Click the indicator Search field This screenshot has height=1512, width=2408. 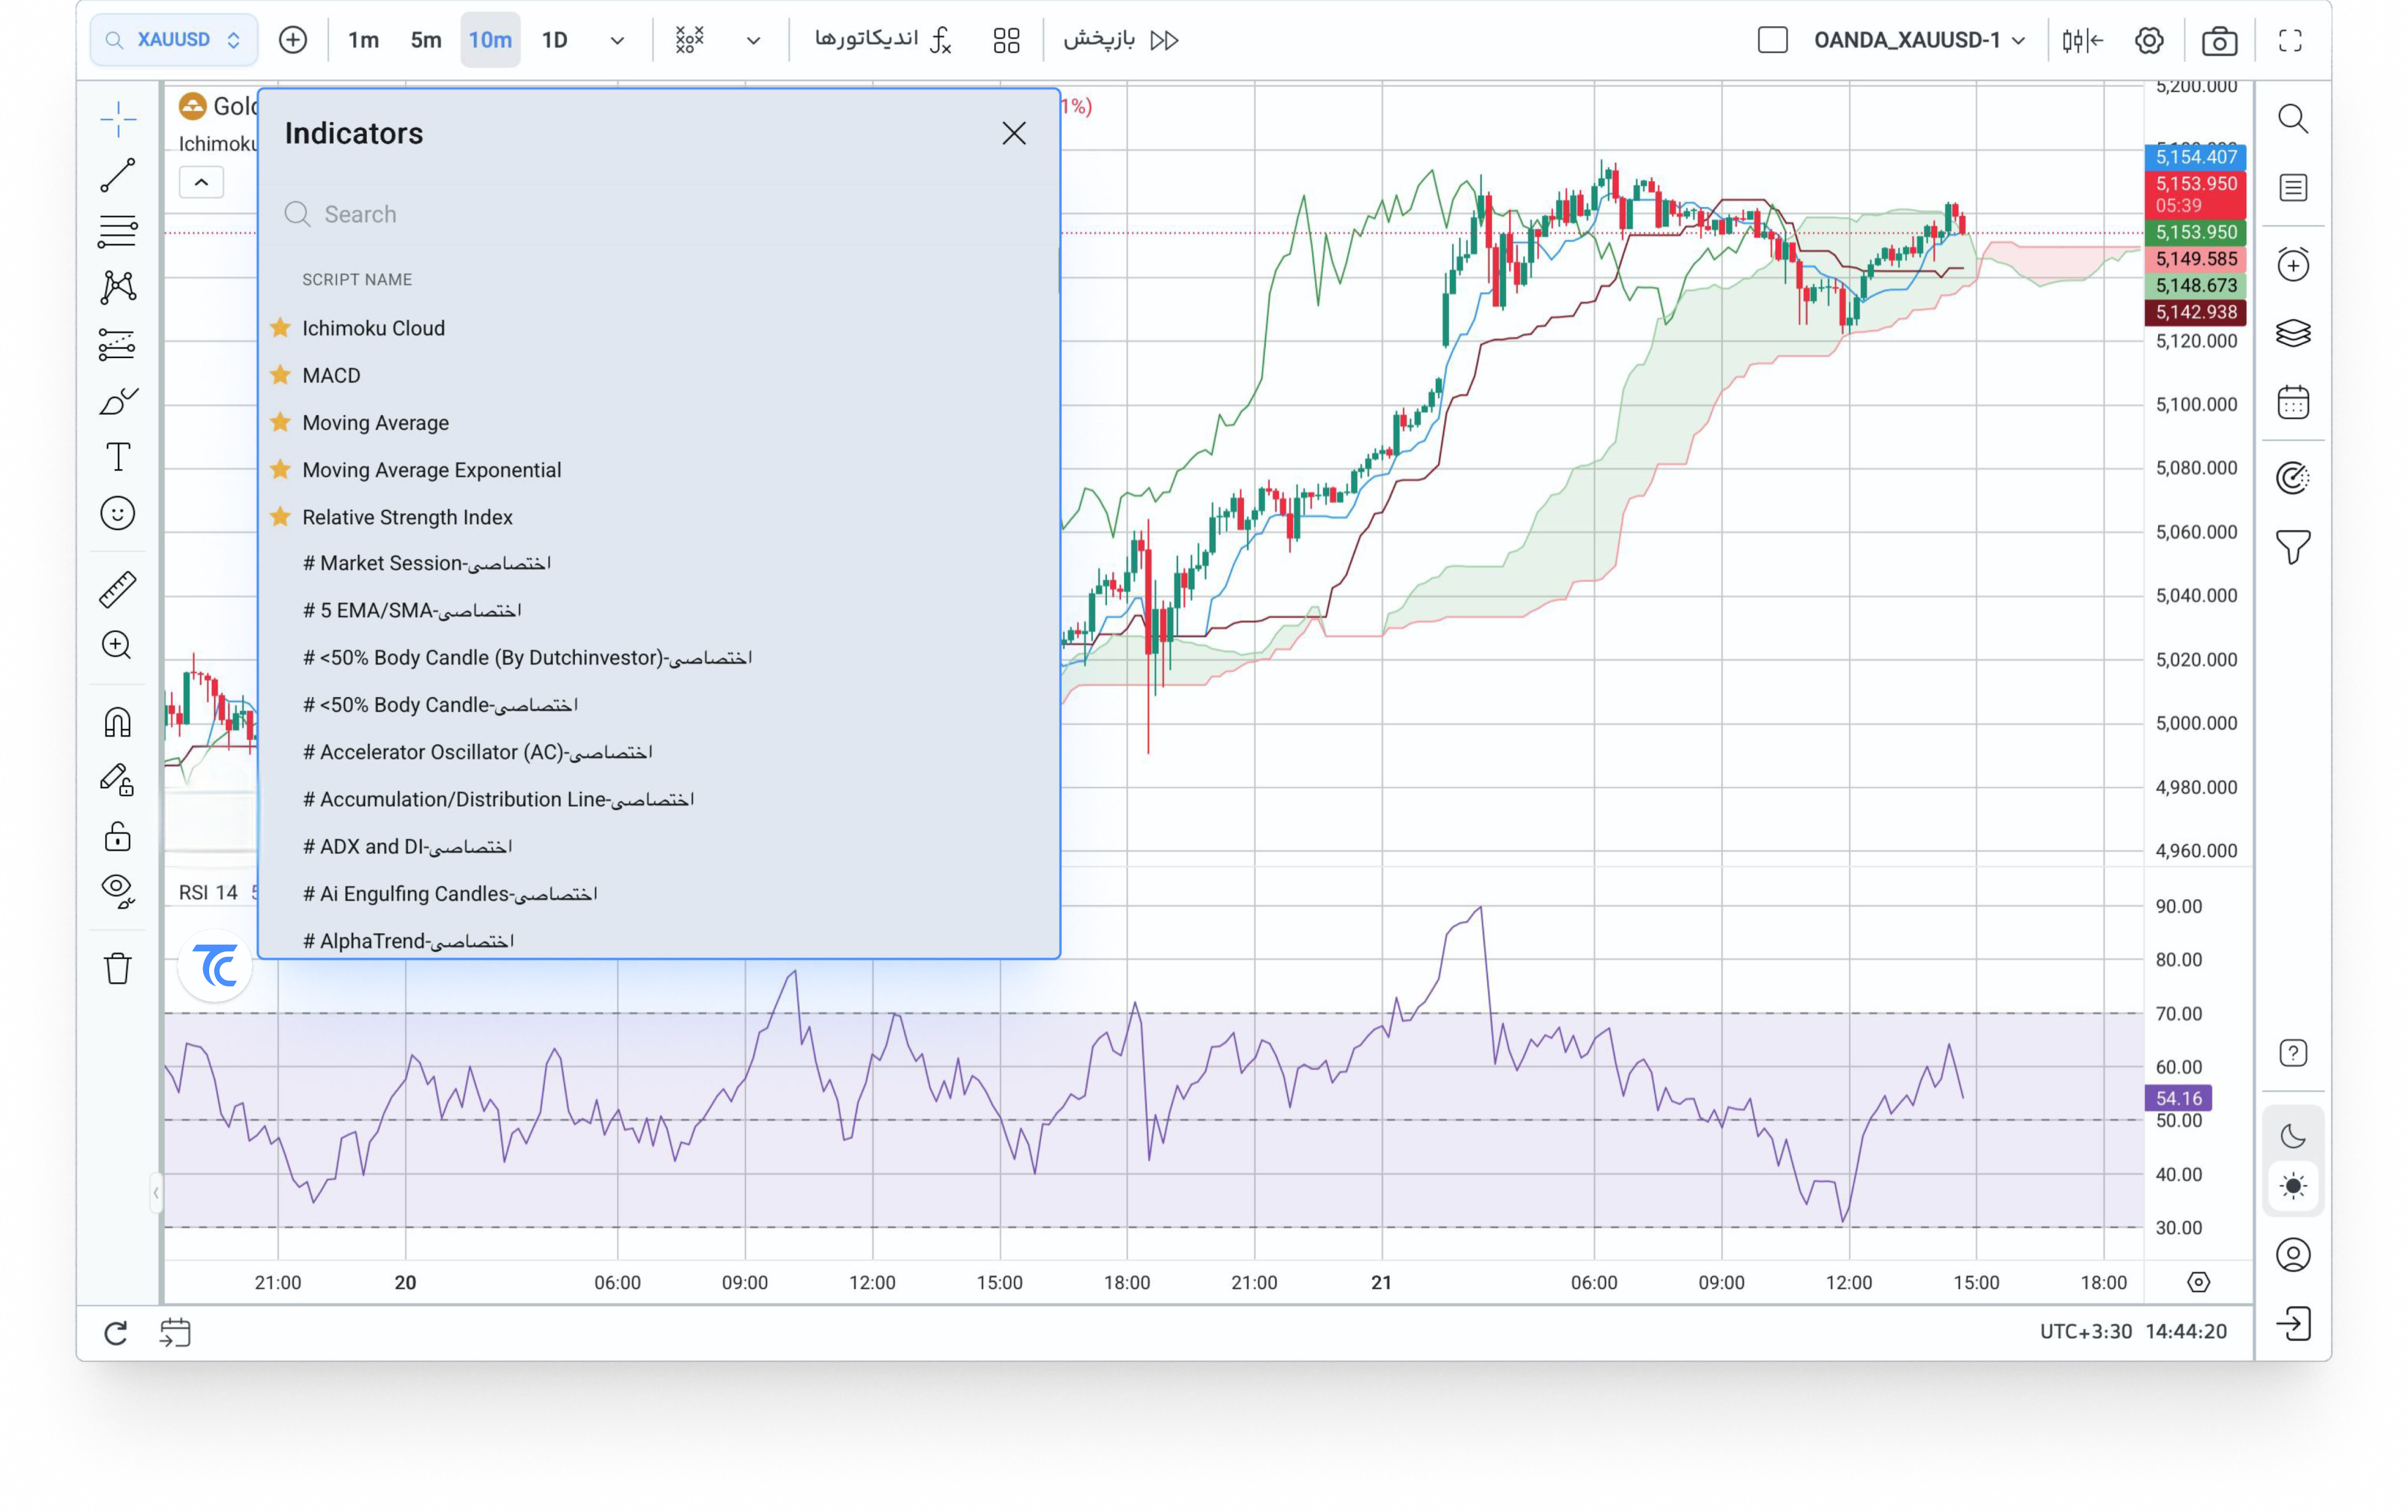pyautogui.click(x=659, y=214)
